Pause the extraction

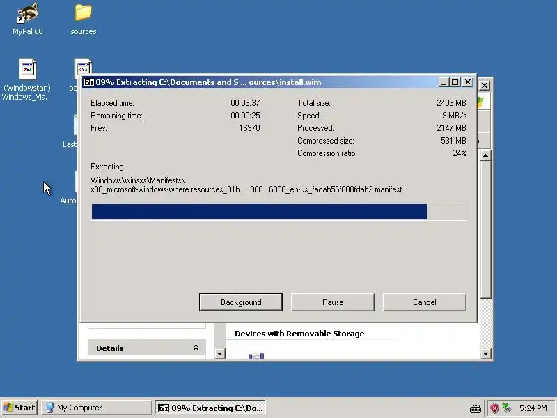click(x=333, y=302)
